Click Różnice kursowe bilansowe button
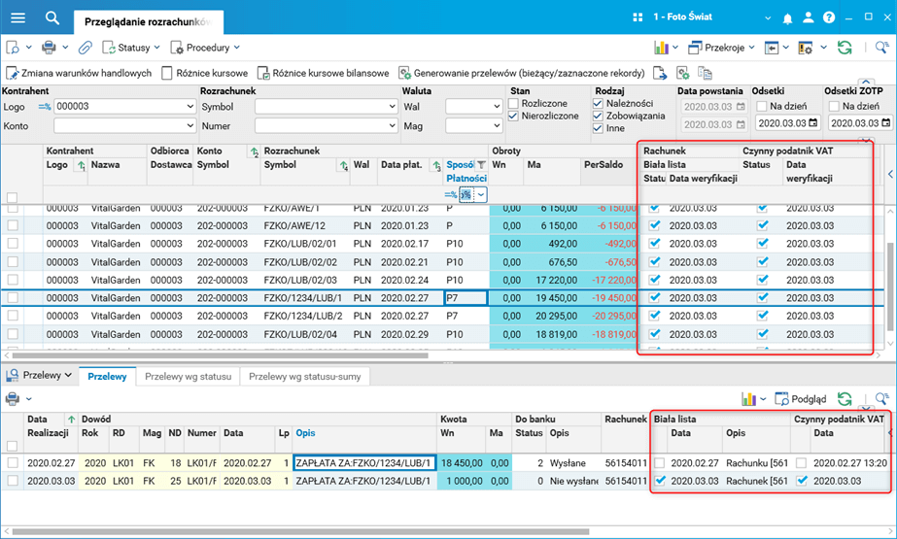 (x=324, y=73)
